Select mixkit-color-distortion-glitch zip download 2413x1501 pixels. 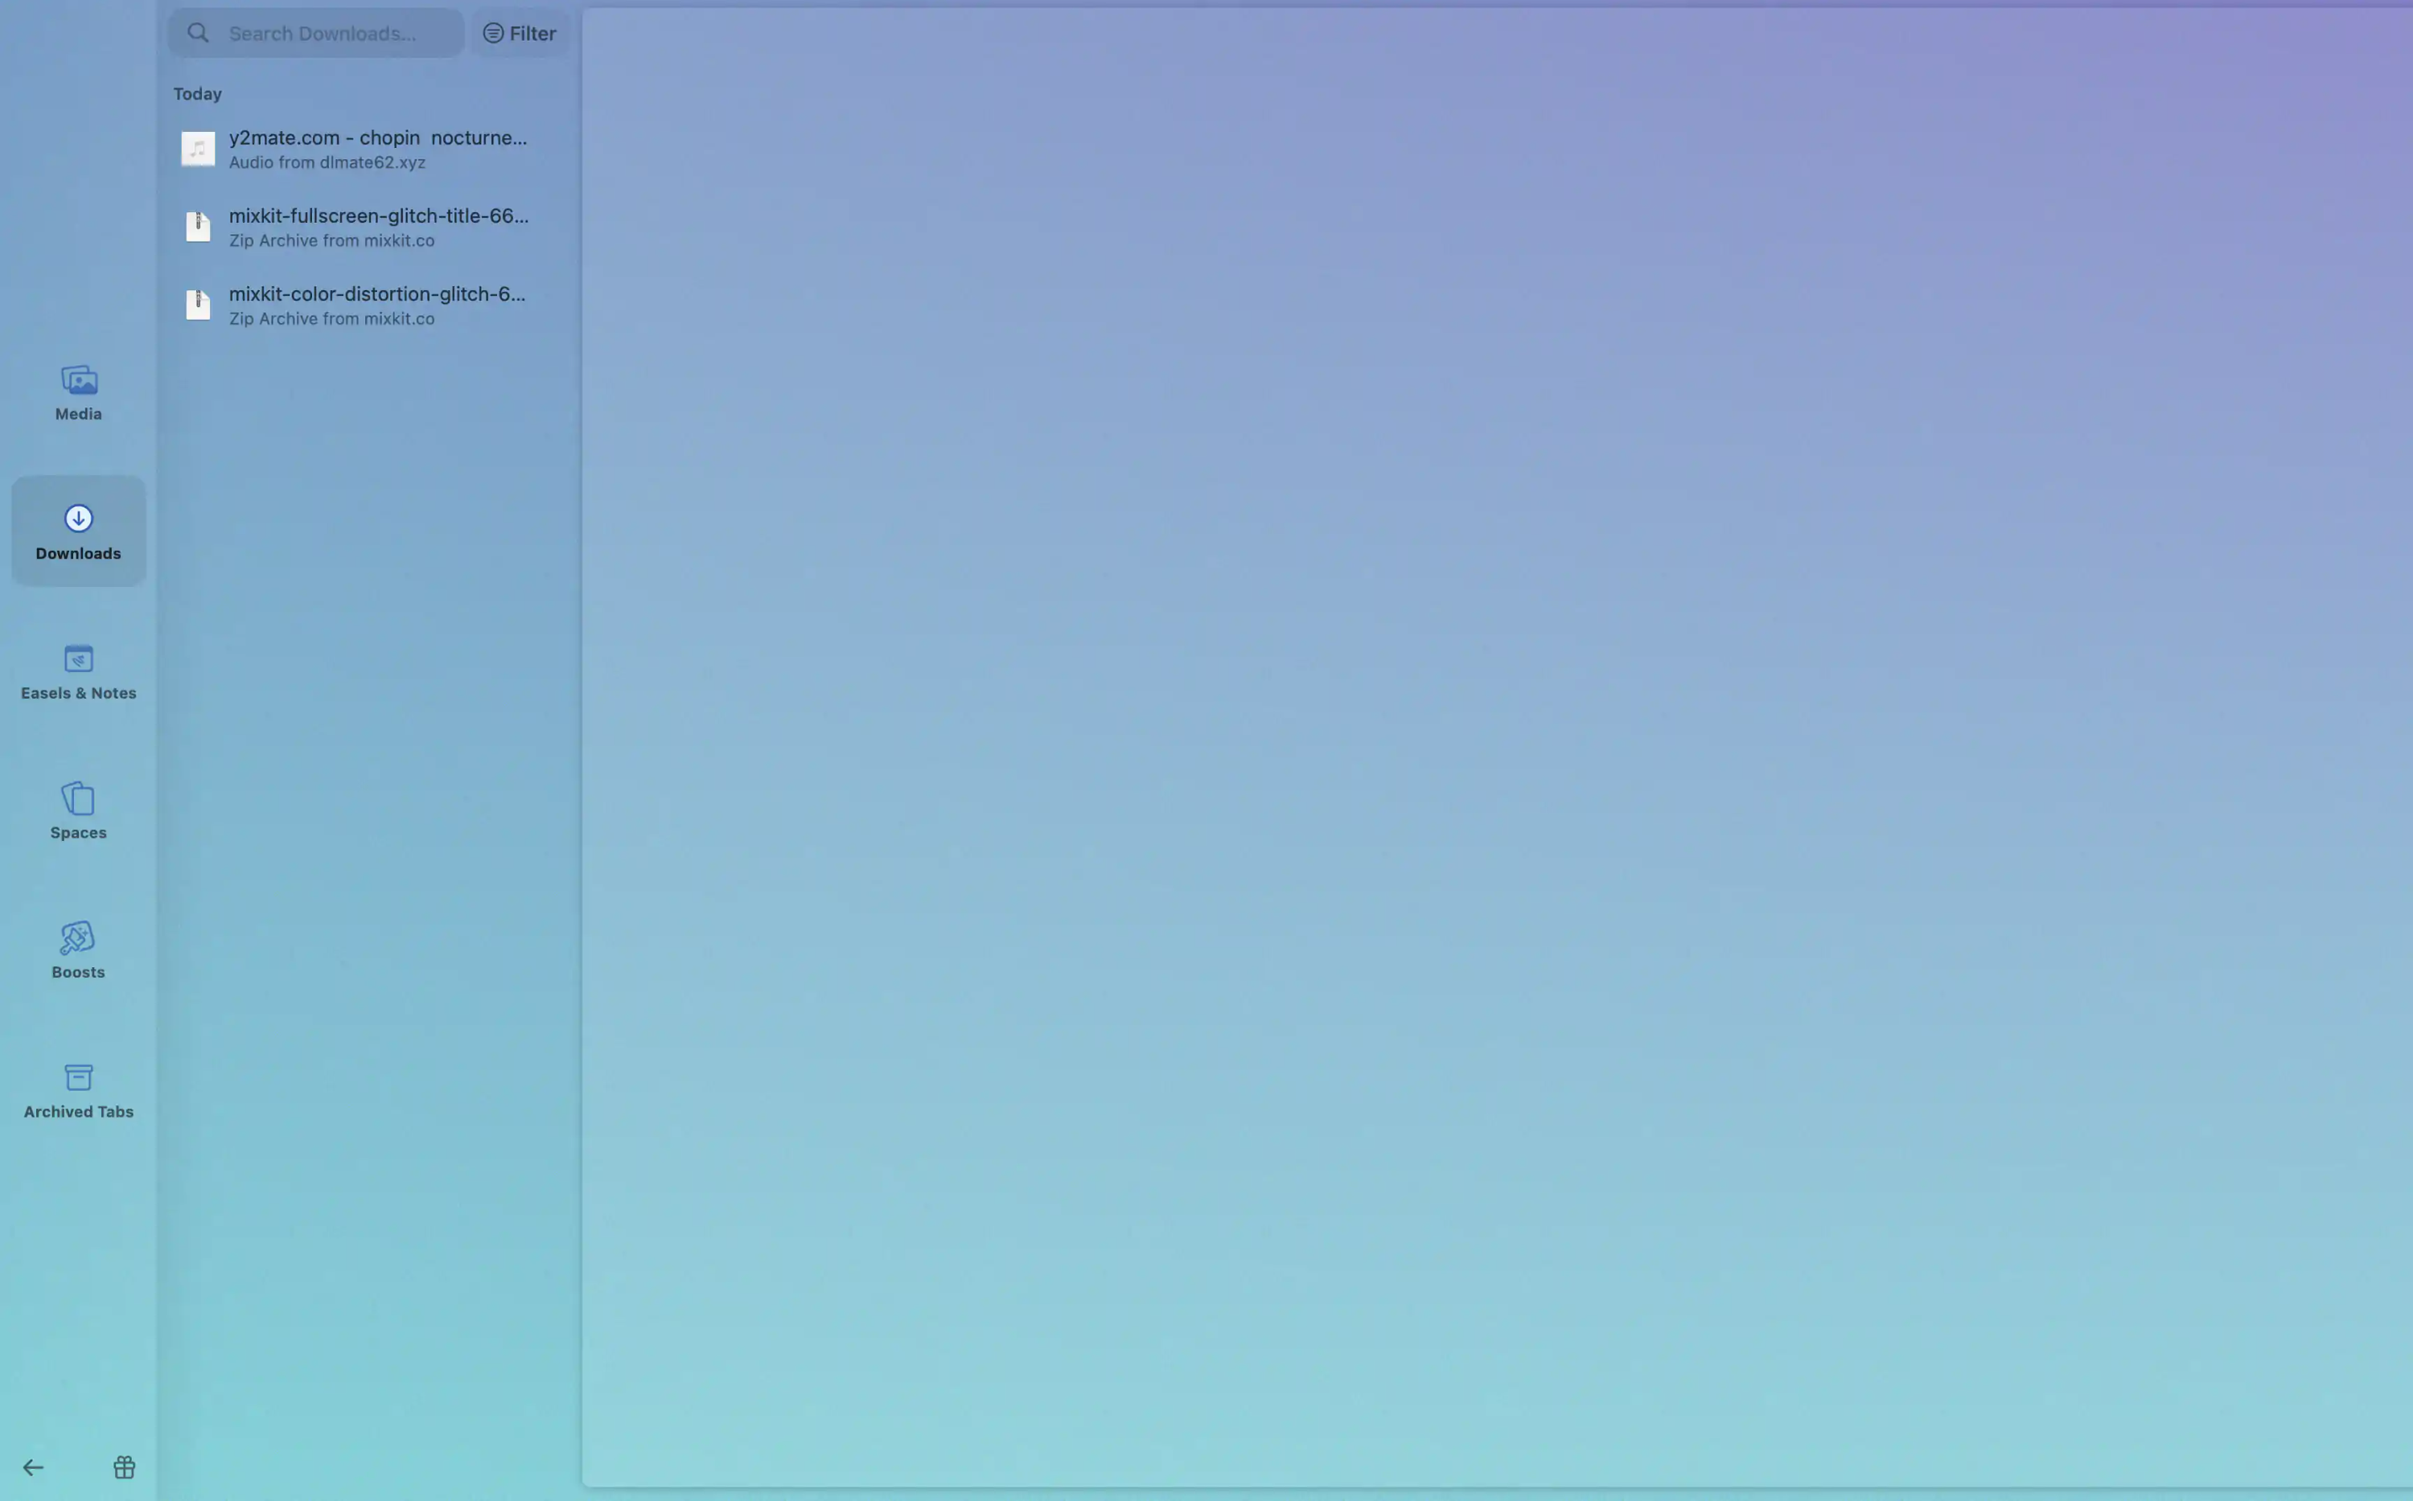(377, 306)
